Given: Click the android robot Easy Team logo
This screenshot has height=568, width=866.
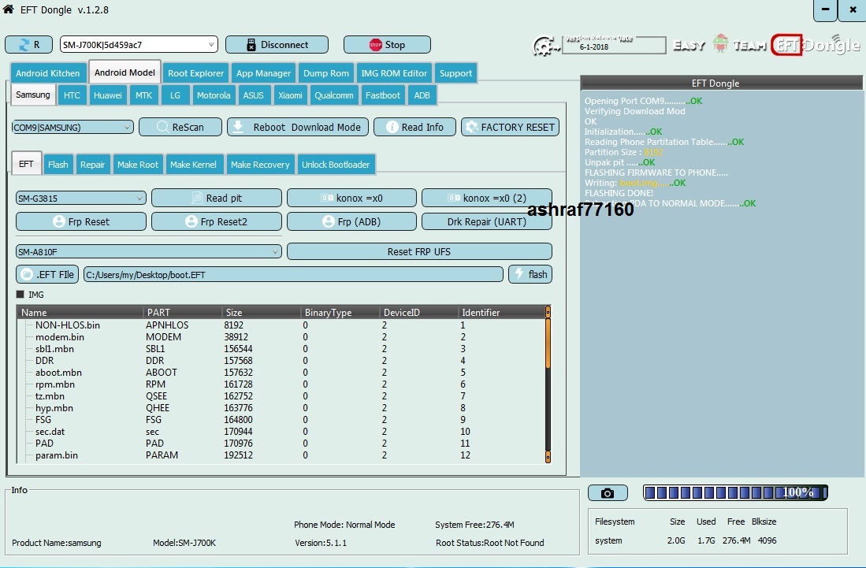Looking at the screenshot, I should (x=720, y=43).
